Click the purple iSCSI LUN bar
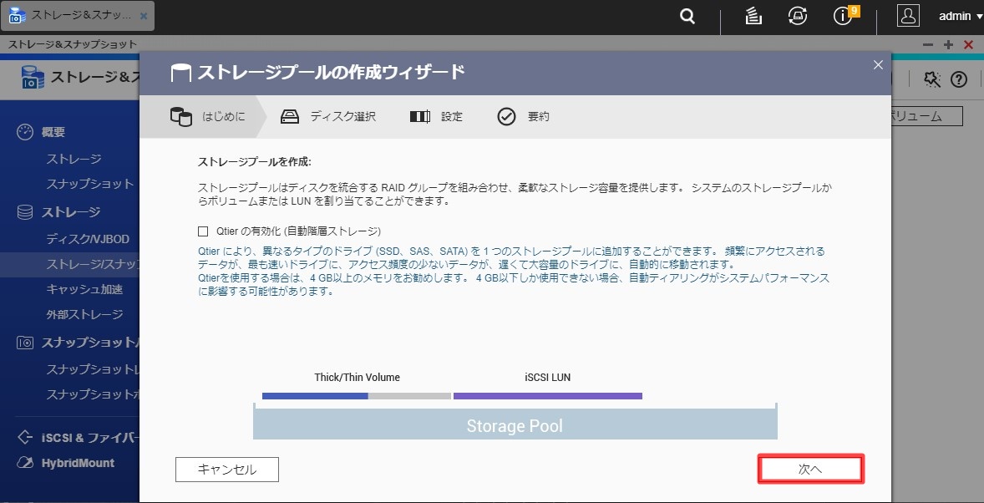Screen dimensions: 984x503 tap(548, 396)
